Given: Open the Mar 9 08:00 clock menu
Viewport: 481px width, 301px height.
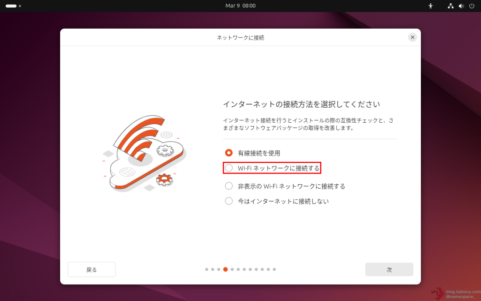Looking at the screenshot, I should tap(240, 6).
